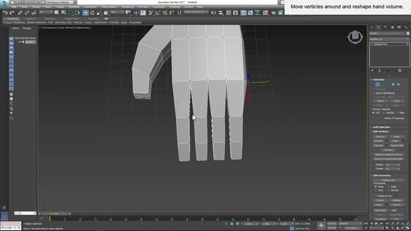
Task: Select the Unlink Selection icon
Action: point(27,13)
